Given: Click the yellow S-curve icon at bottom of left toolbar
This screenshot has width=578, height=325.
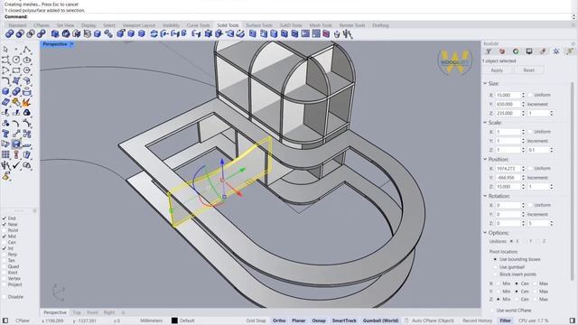Looking at the screenshot, I should pos(5,176).
